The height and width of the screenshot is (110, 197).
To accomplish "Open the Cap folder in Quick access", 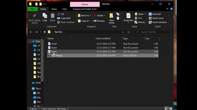I will pyautogui.click(x=37, y=68).
